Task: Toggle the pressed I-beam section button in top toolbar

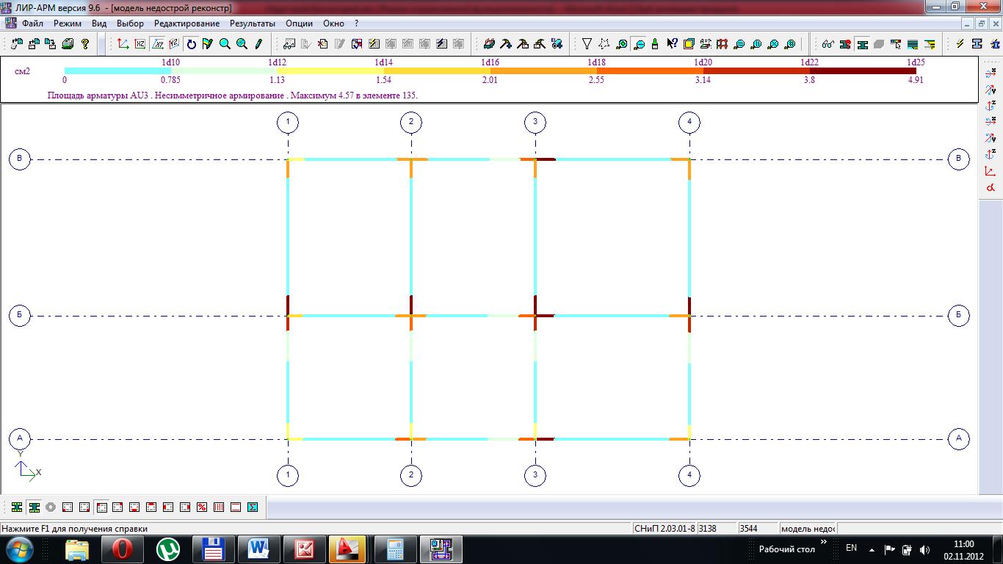Action: [862, 43]
